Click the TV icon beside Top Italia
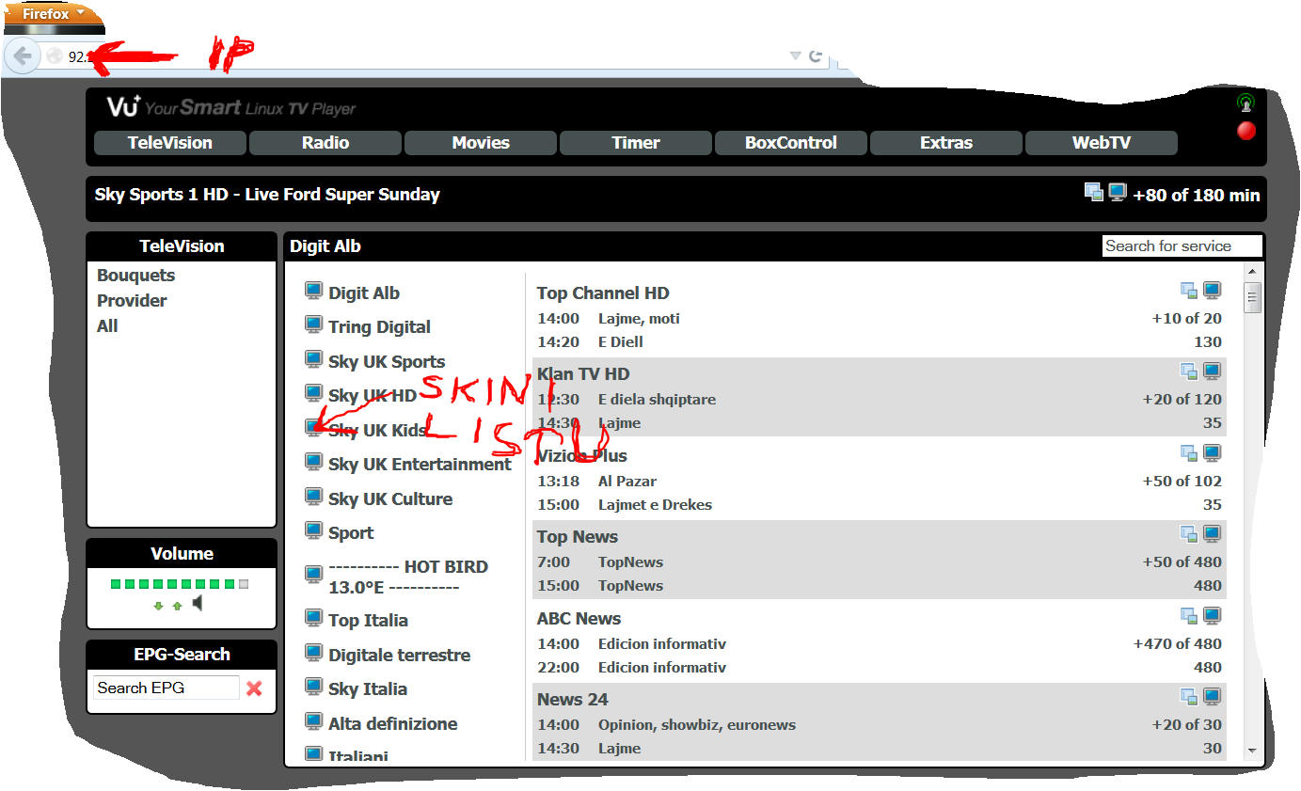 coord(314,618)
